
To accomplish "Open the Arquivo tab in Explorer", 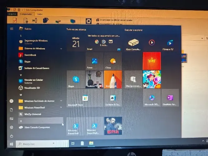I will click(12, 14).
